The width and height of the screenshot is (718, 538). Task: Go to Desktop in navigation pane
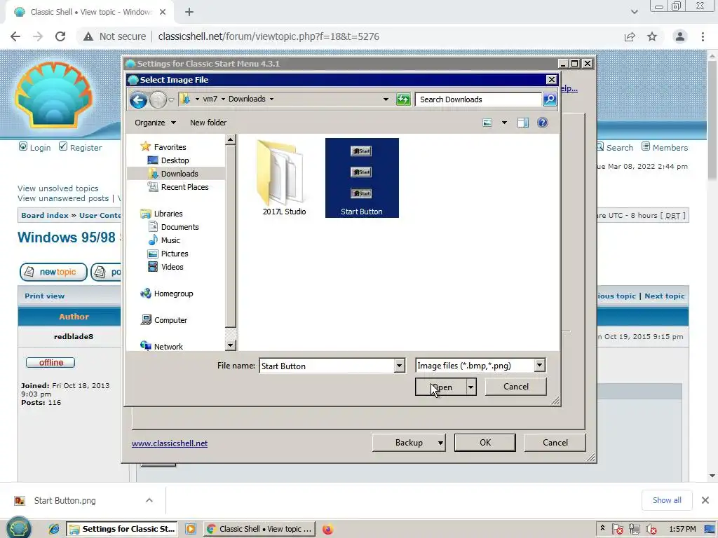coord(175,160)
